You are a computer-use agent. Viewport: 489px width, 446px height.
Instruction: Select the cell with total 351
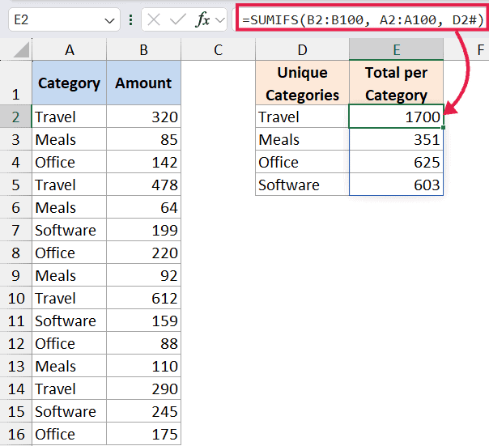click(x=396, y=139)
